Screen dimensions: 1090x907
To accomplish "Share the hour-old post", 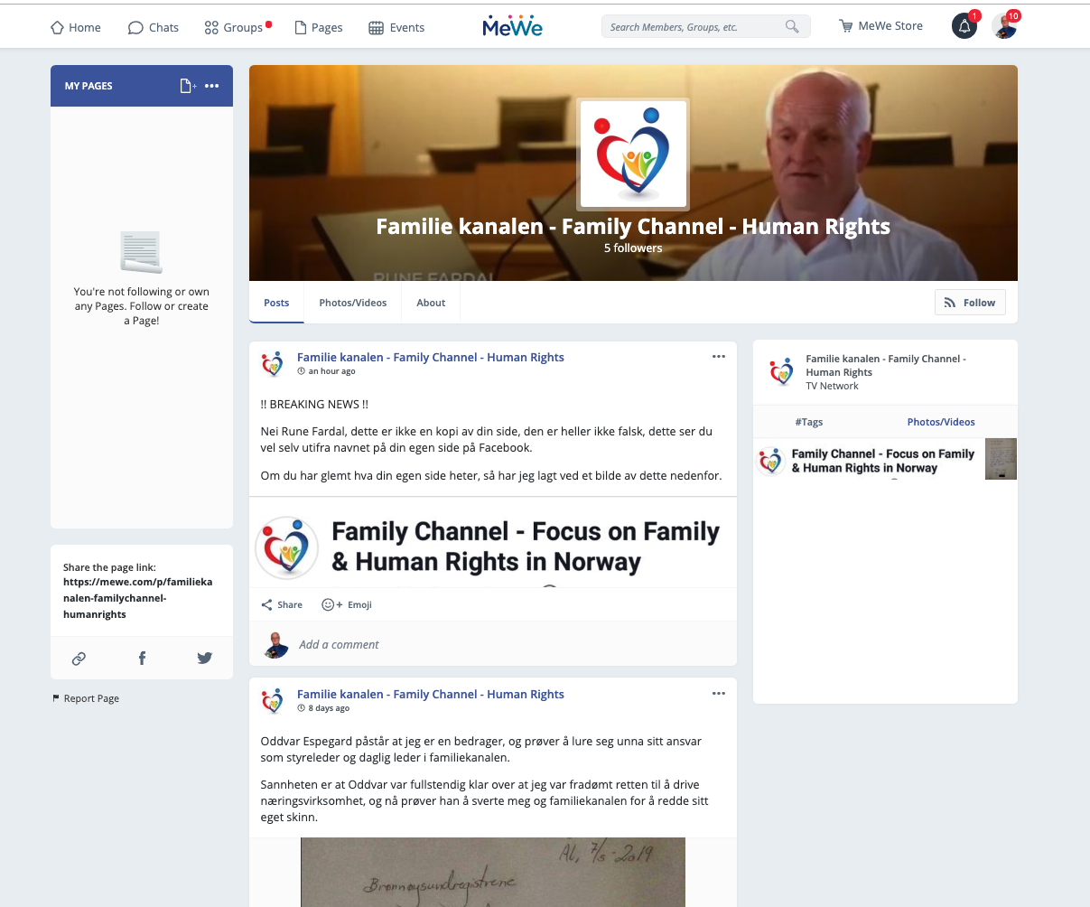I will pyautogui.click(x=282, y=604).
